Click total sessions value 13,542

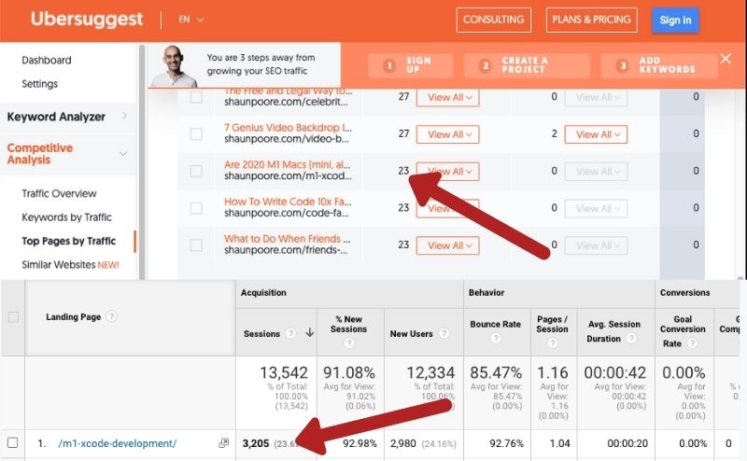tap(284, 372)
